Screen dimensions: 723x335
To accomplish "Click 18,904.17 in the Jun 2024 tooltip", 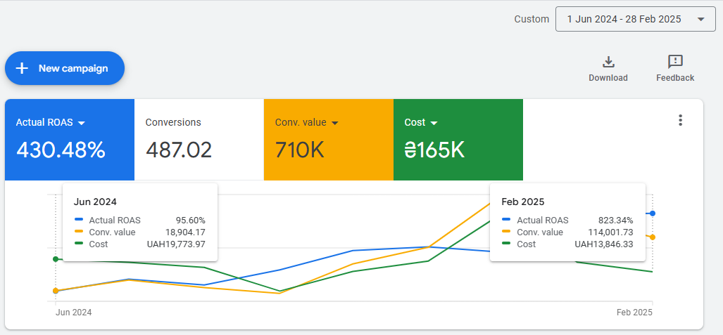I will (185, 232).
